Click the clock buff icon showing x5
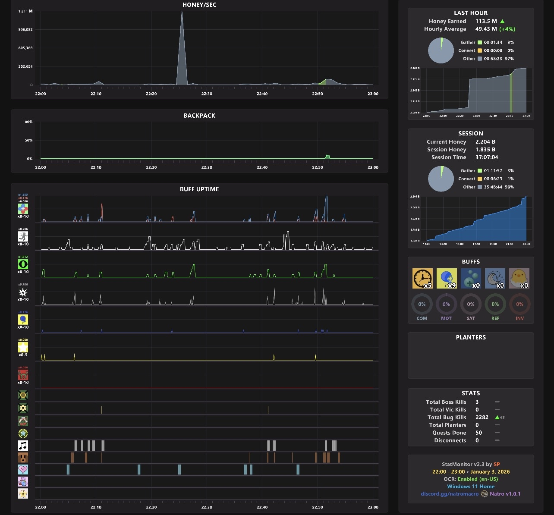This screenshot has width=554, height=515. pos(422,279)
